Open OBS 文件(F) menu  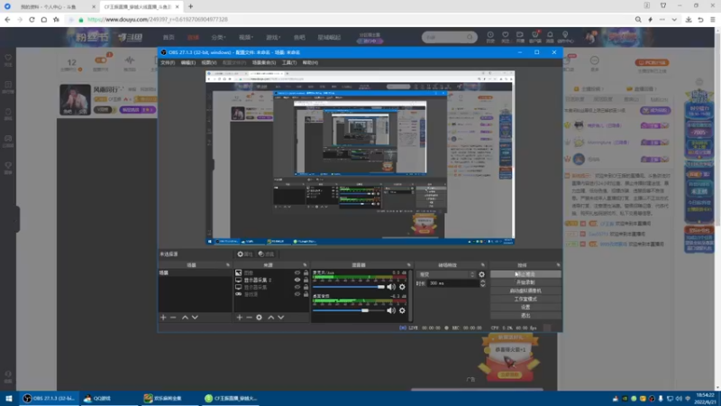point(168,62)
